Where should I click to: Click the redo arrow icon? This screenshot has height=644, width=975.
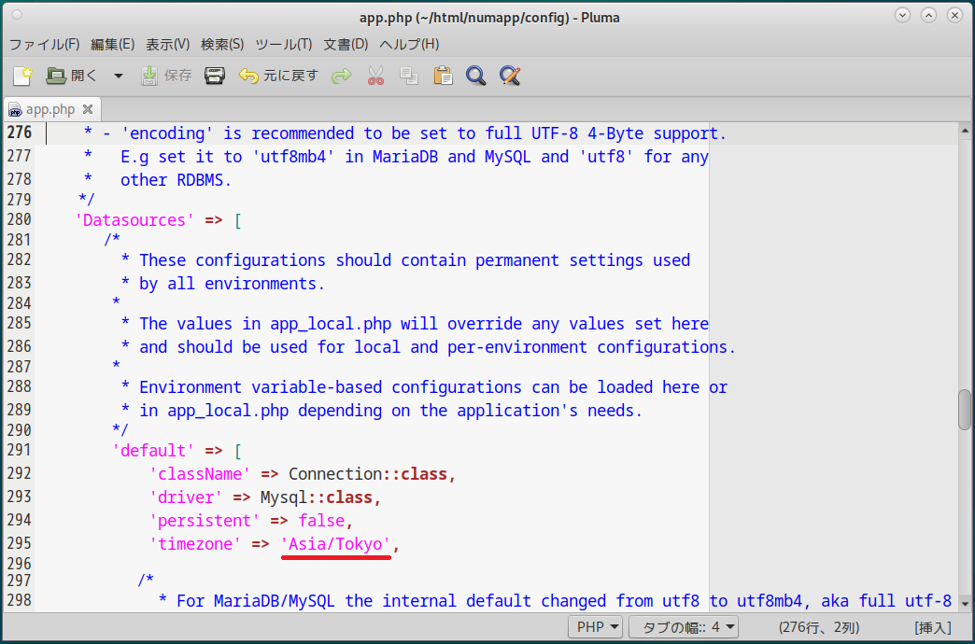point(342,76)
